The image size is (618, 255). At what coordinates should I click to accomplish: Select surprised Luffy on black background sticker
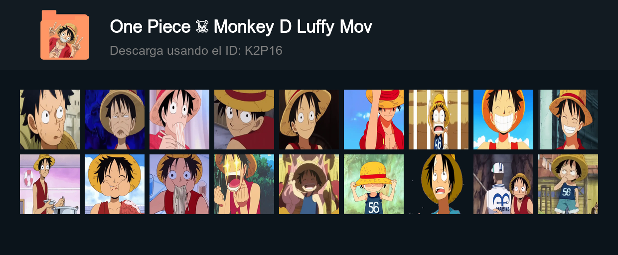[439, 184]
